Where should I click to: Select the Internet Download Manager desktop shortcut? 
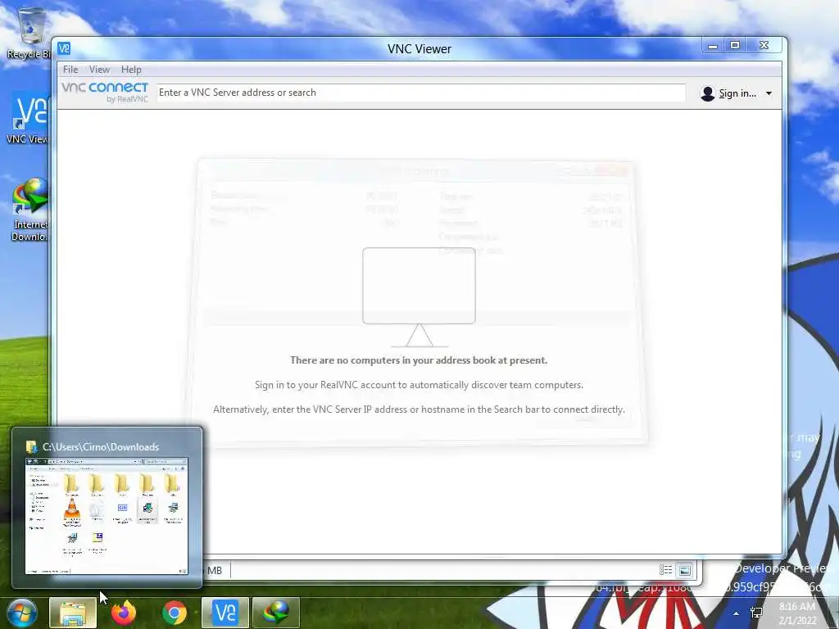pos(29,210)
